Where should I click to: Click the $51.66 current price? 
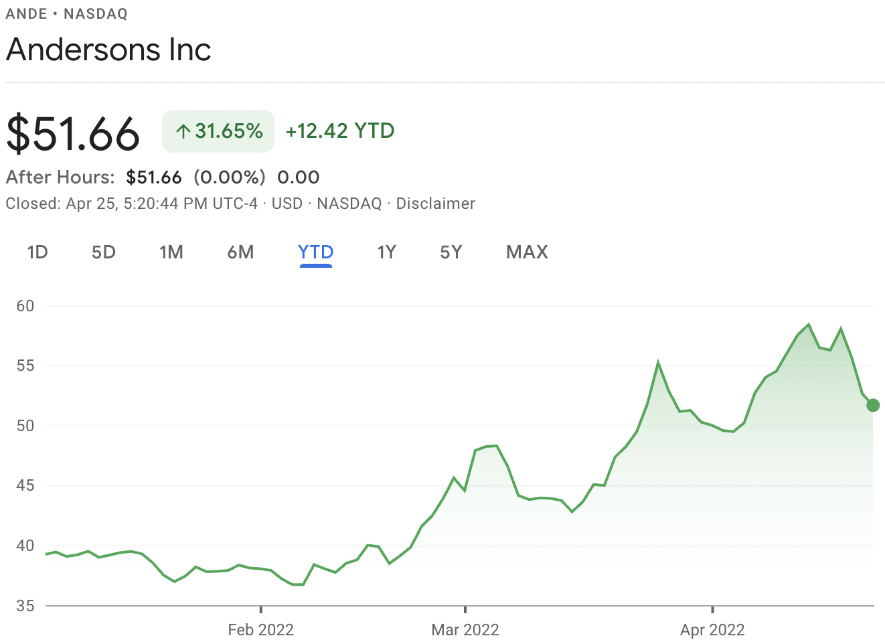tap(73, 133)
